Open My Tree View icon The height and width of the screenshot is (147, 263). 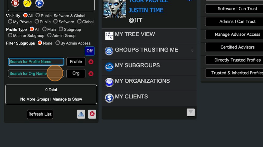point(109,36)
